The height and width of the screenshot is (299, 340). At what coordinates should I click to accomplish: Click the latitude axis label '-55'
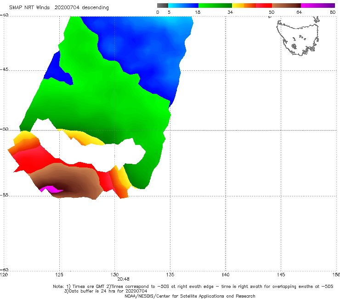pos(4,195)
